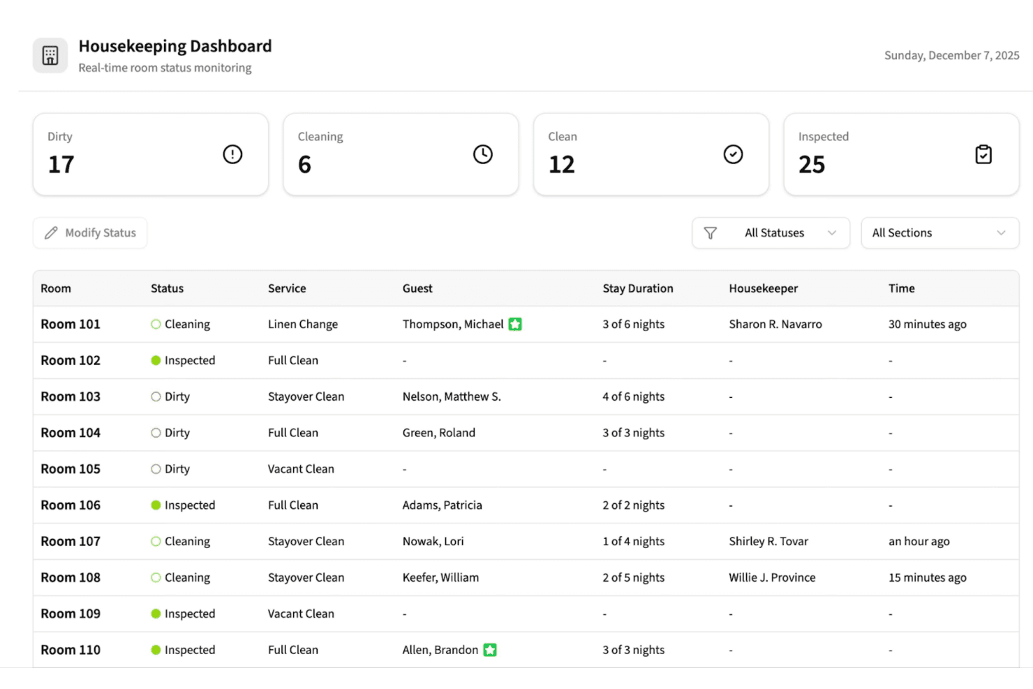Click the clock icon on Cleaning card
Screen dimensions: 1033x689
[x=483, y=154]
